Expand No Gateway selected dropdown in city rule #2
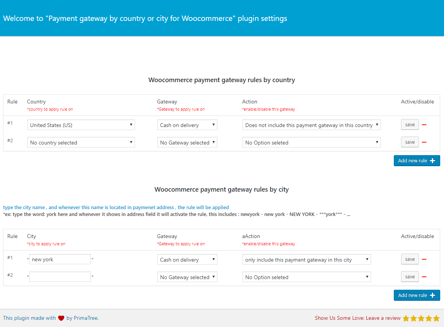 coord(187,277)
